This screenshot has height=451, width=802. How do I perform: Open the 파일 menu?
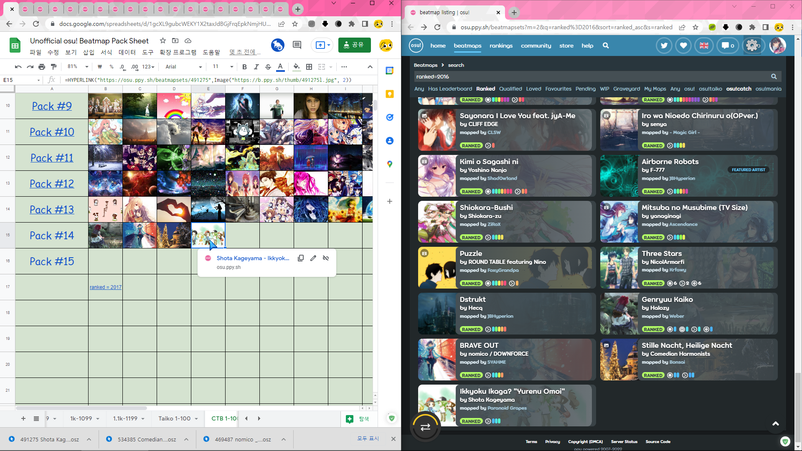[x=36, y=52]
